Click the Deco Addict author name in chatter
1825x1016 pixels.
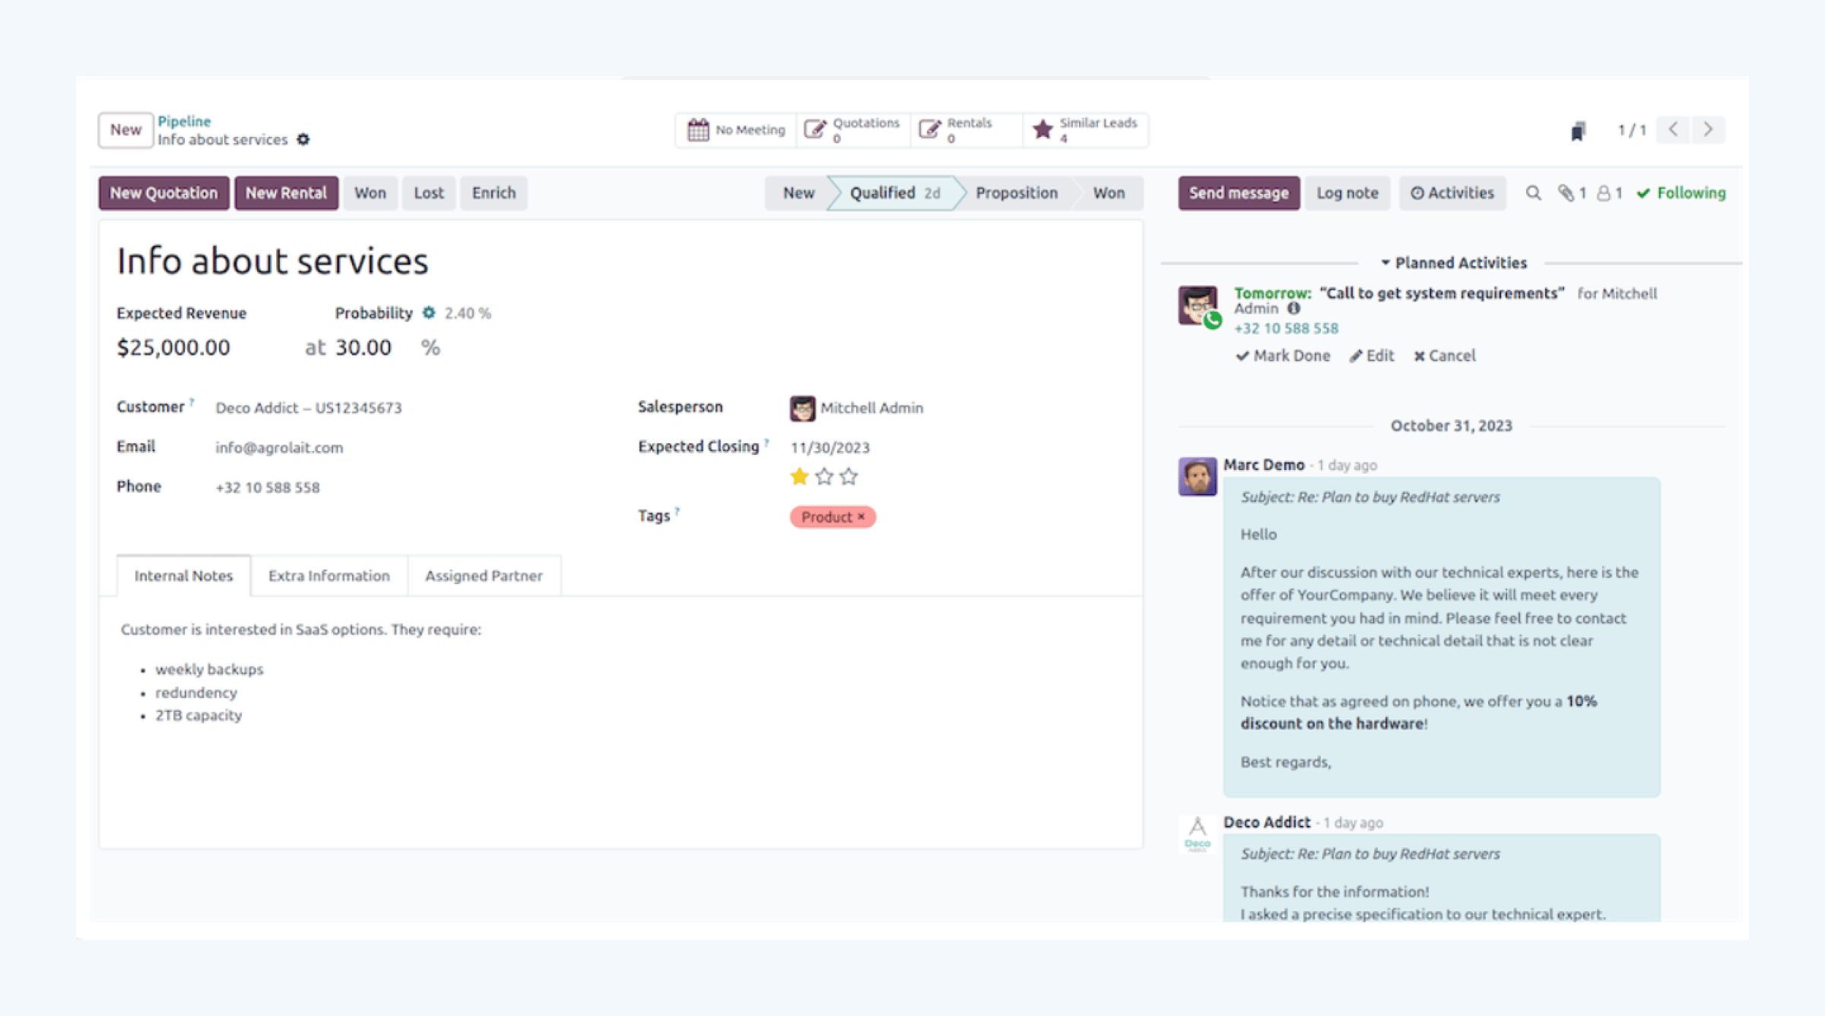1267,822
